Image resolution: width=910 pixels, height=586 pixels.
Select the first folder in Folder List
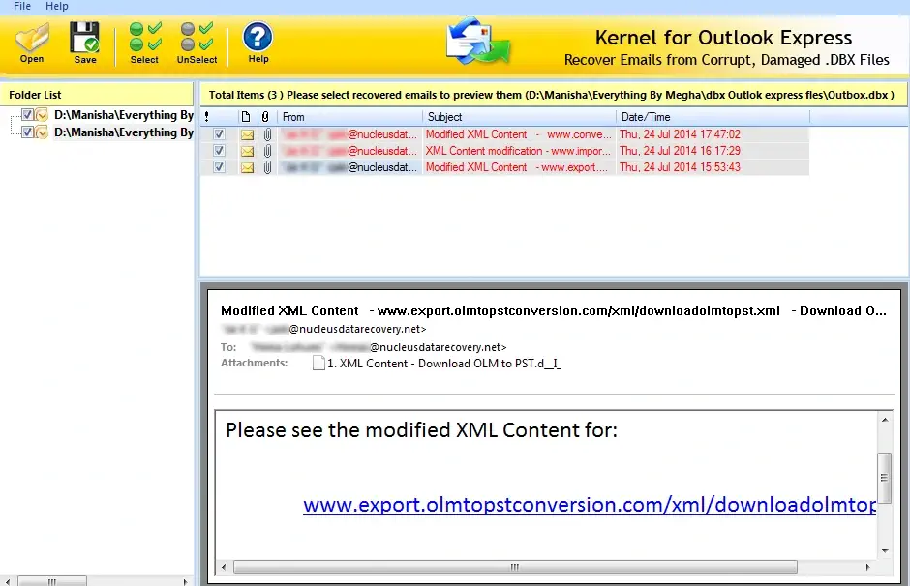(124, 115)
